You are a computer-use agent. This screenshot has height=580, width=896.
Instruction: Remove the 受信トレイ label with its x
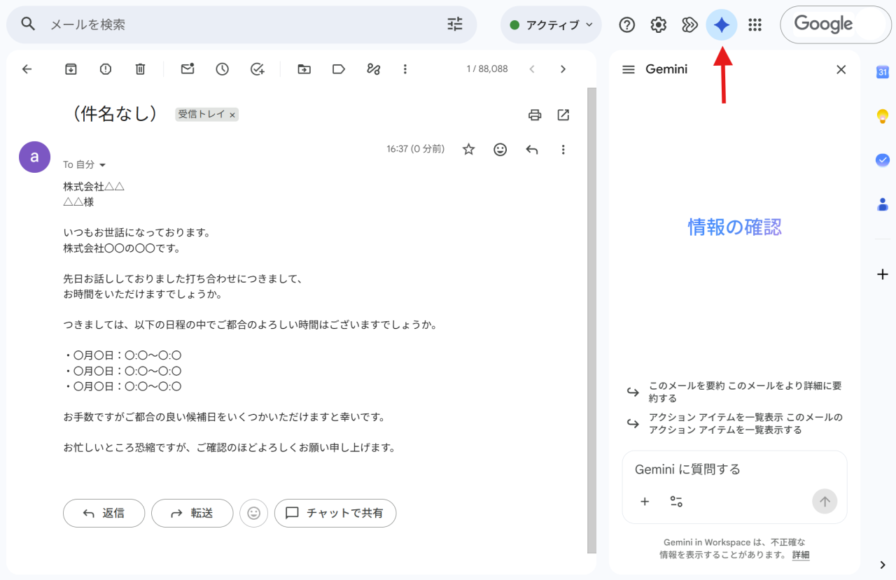232,114
